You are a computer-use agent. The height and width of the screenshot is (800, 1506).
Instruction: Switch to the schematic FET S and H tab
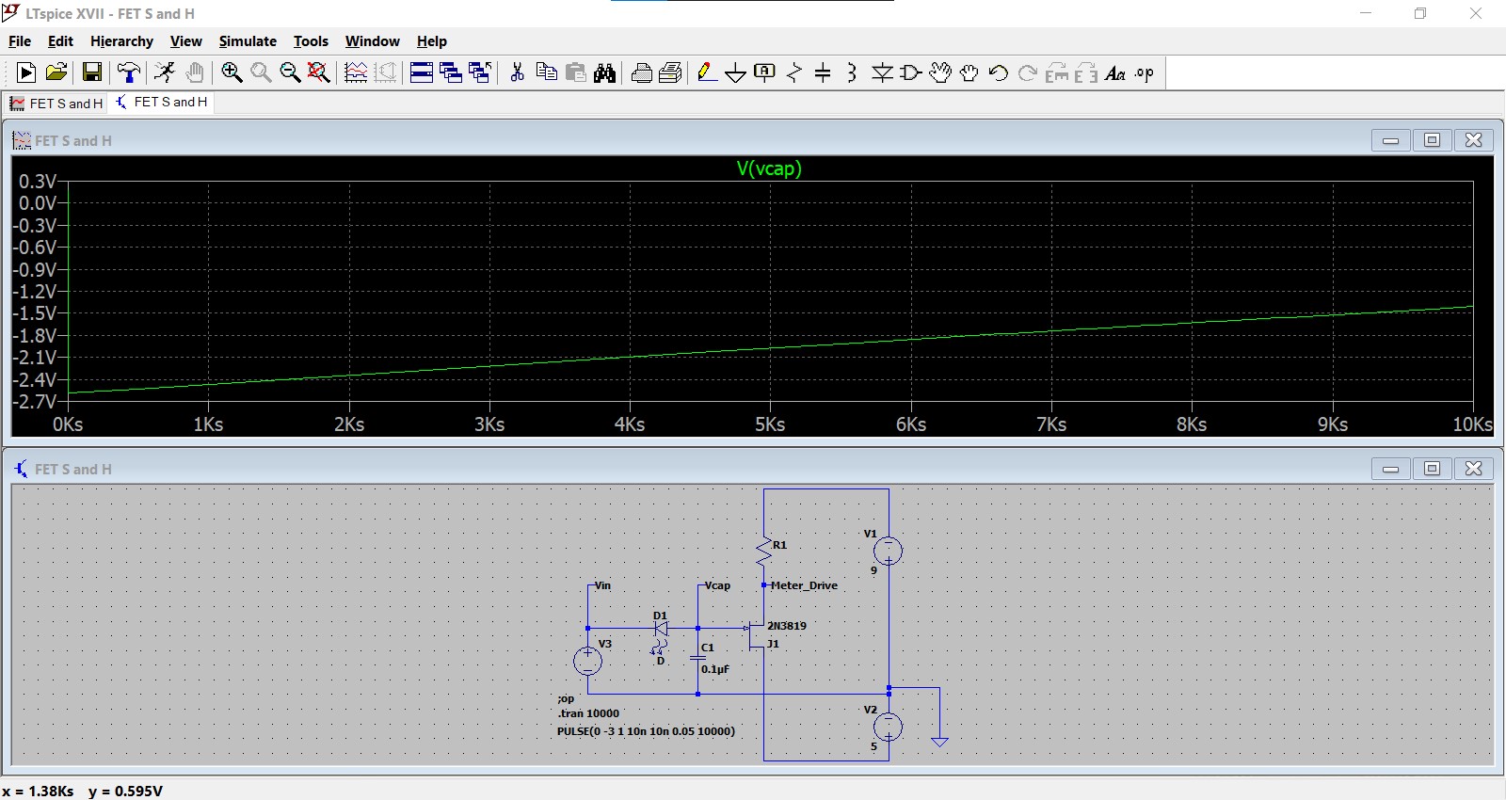pyautogui.click(x=161, y=103)
